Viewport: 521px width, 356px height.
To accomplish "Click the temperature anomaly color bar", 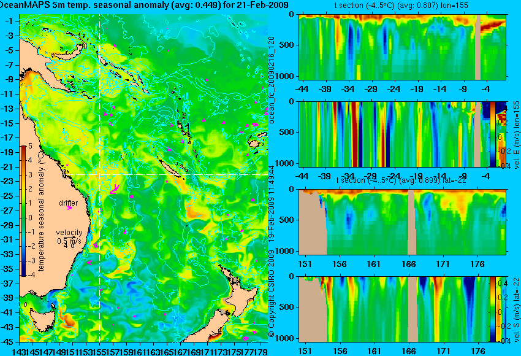I will click(23, 211).
